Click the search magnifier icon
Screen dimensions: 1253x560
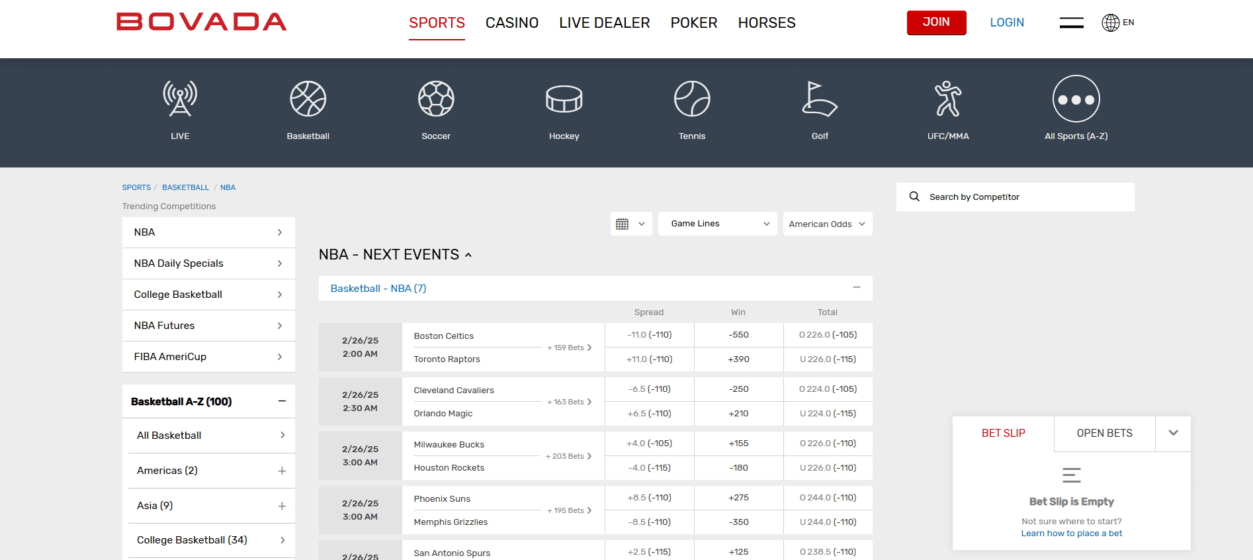tap(914, 197)
